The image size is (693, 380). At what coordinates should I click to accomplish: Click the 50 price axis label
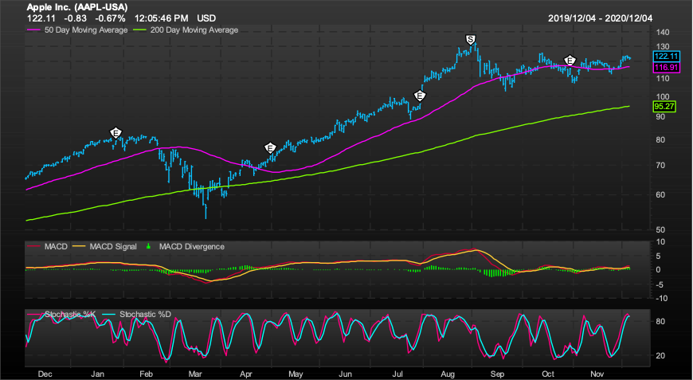click(660, 229)
